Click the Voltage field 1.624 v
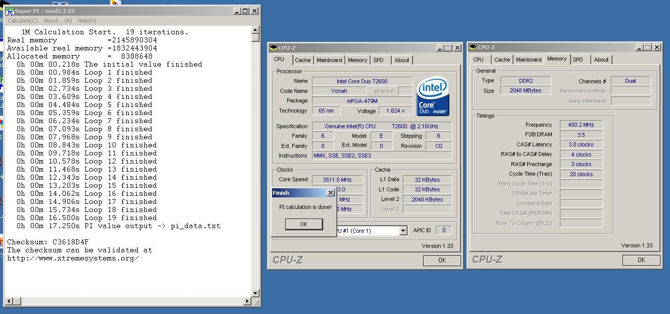Image resolution: width=670 pixels, height=314 pixels. click(395, 111)
